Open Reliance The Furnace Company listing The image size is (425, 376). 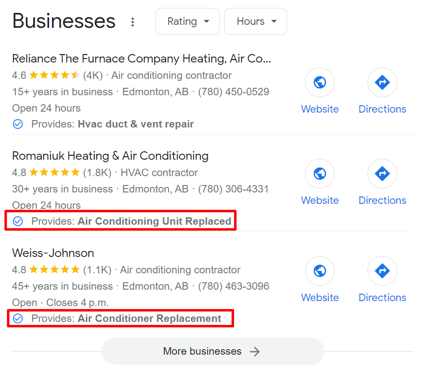(141, 59)
